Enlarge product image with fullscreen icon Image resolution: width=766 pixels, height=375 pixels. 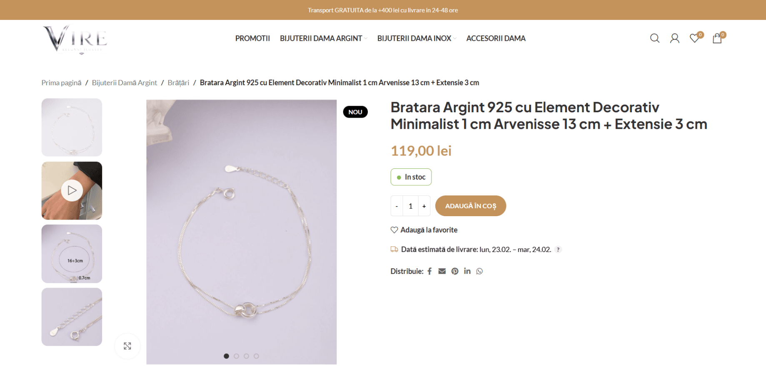point(127,346)
